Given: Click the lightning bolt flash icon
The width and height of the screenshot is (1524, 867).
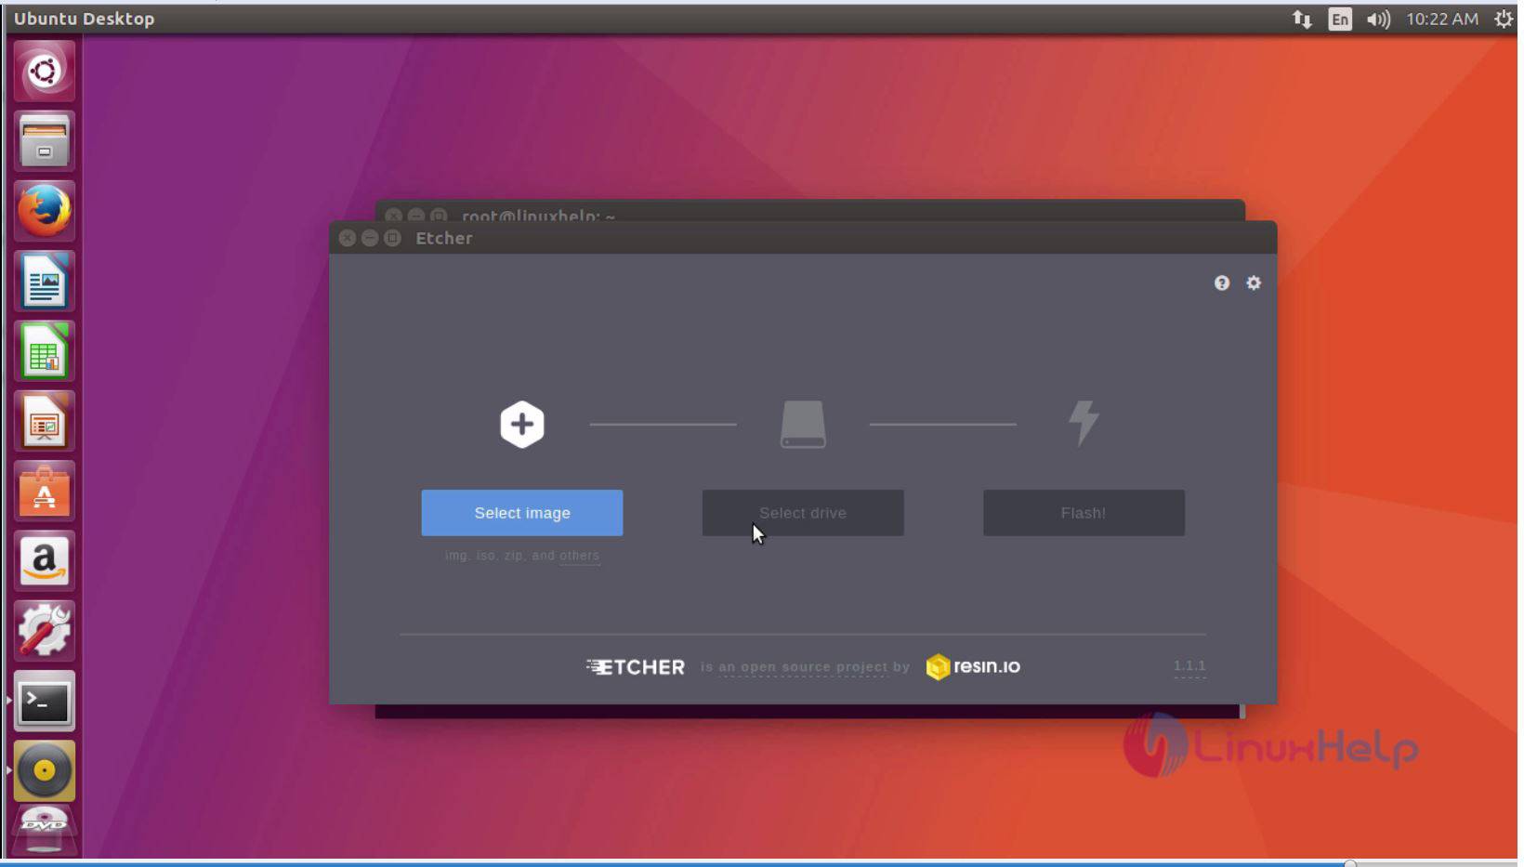Looking at the screenshot, I should pos(1084,424).
